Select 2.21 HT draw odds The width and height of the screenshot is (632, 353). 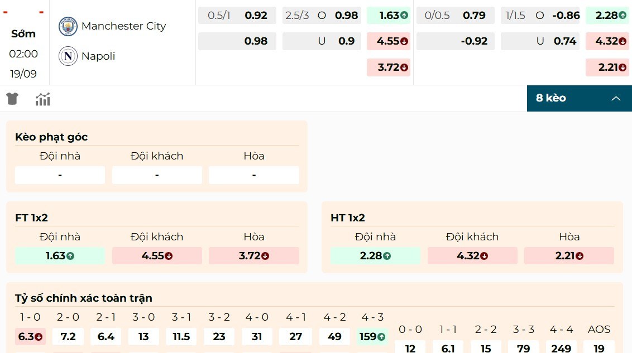click(x=569, y=256)
